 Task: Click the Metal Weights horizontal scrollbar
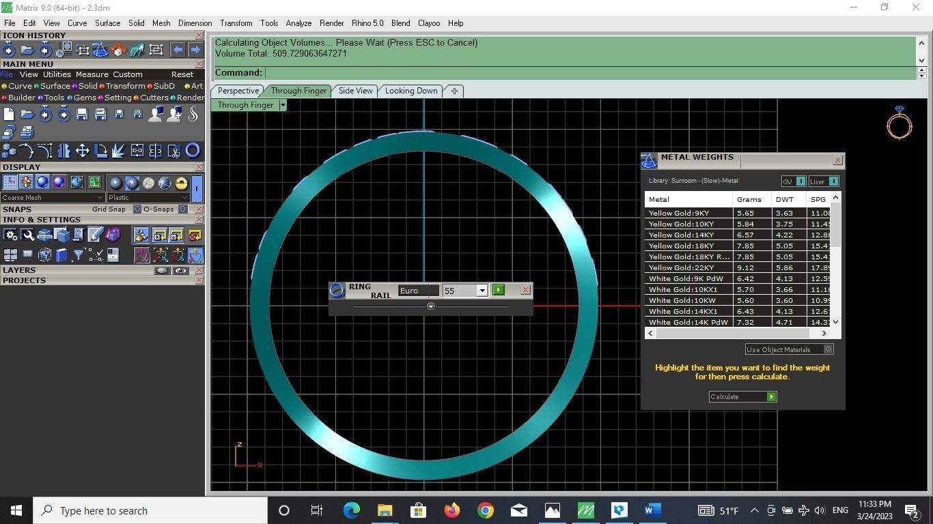coord(737,333)
